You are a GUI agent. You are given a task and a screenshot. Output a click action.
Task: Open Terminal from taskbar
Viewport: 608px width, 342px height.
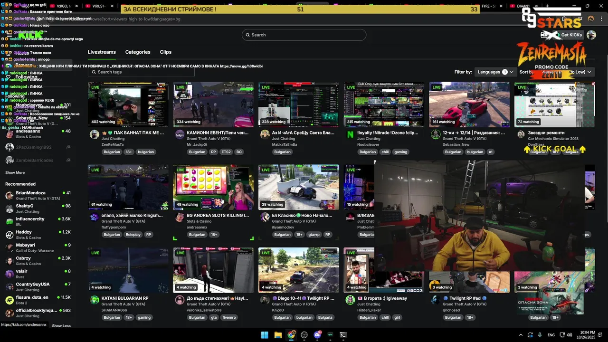343,335
